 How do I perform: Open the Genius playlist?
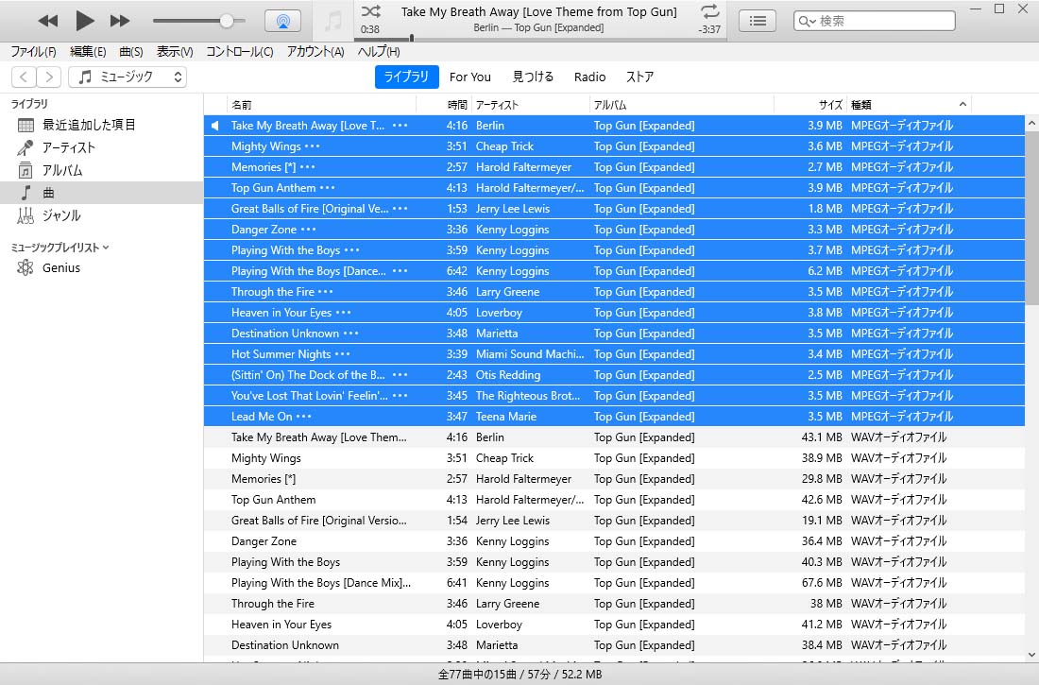coord(60,268)
